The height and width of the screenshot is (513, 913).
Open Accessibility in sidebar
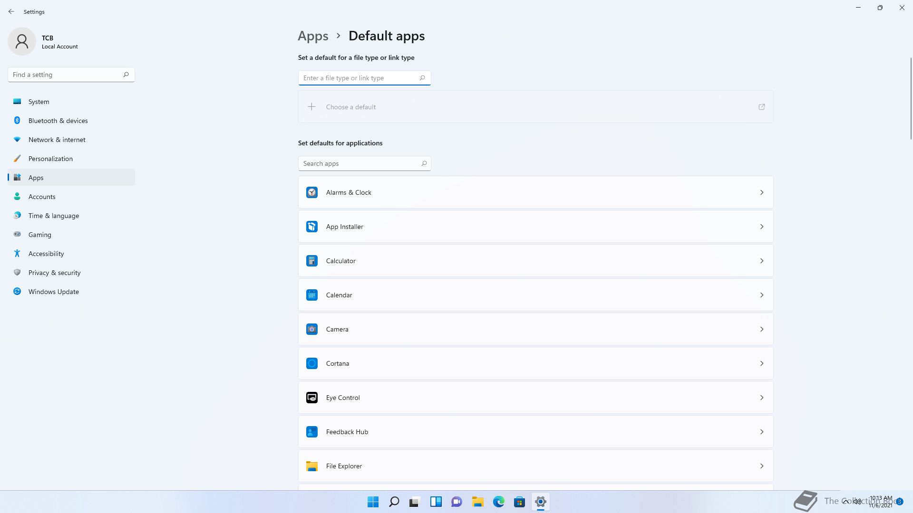click(x=71, y=254)
